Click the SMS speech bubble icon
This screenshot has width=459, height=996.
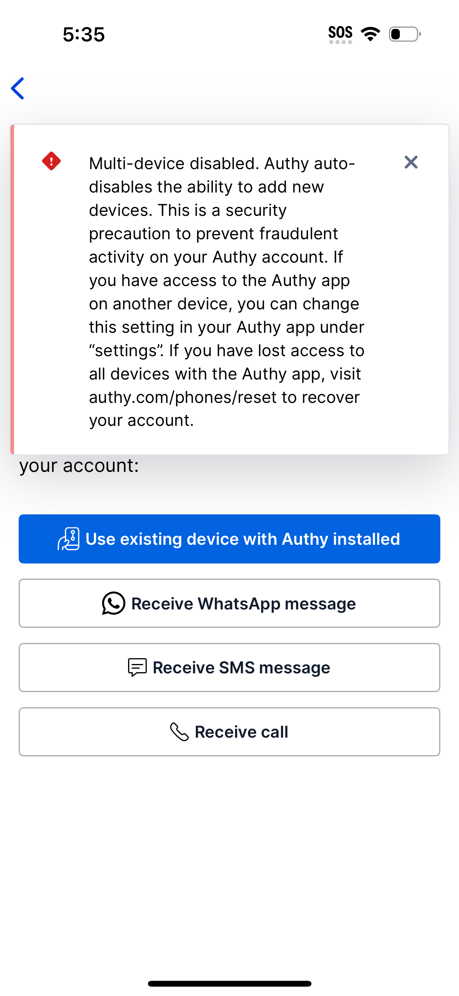coord(137,667)
